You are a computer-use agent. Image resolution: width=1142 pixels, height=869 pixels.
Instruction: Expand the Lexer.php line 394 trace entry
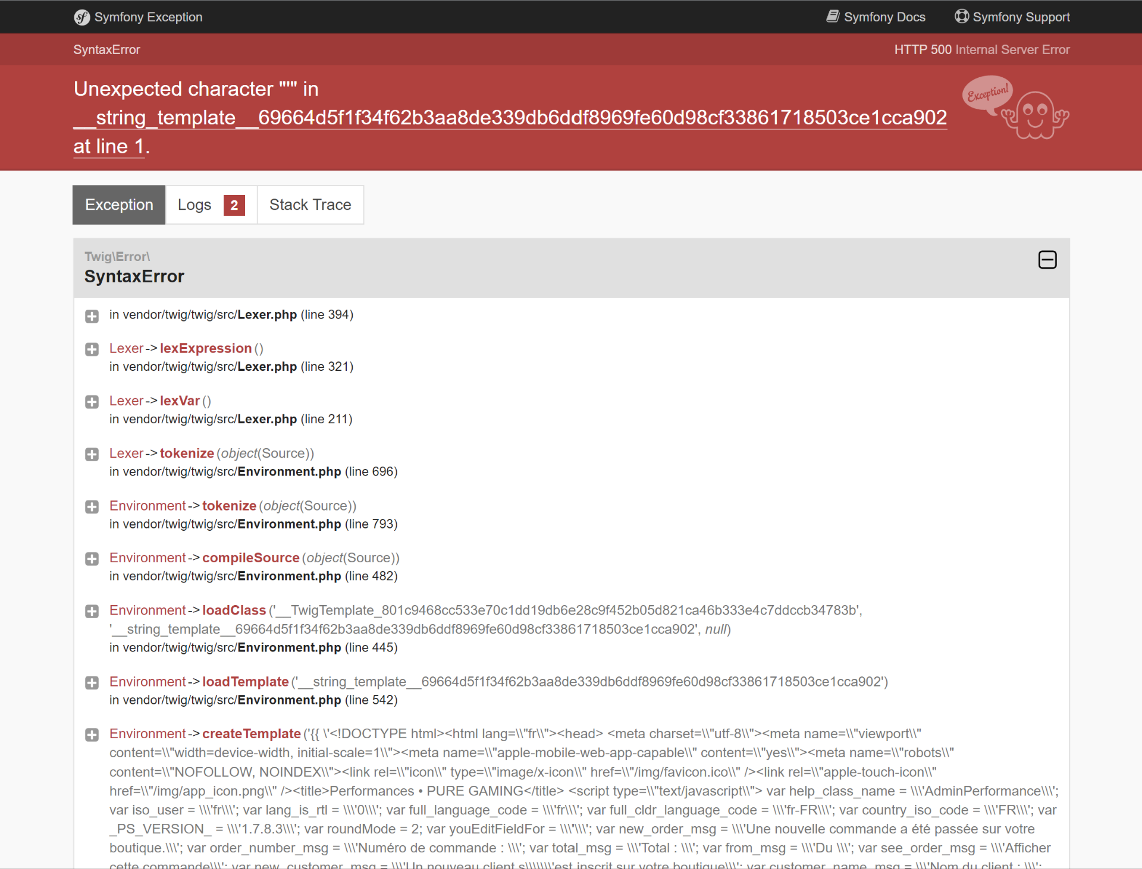(x=92, y=316)
